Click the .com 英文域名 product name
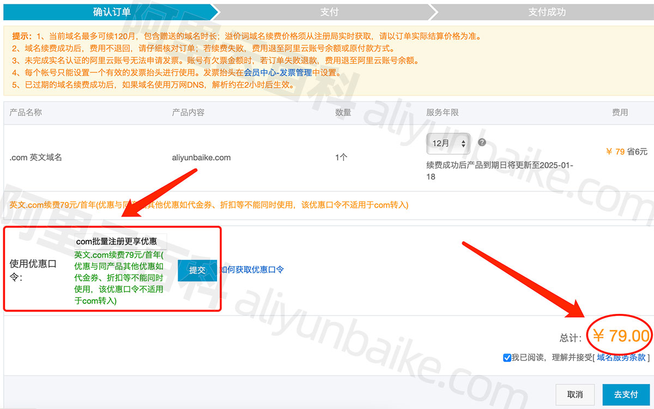 (x=36, y=158)
